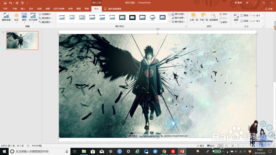276x155 pixels.
Task: Switch to the 幻灯片放映 tab
Action: [x=59, y=9]
